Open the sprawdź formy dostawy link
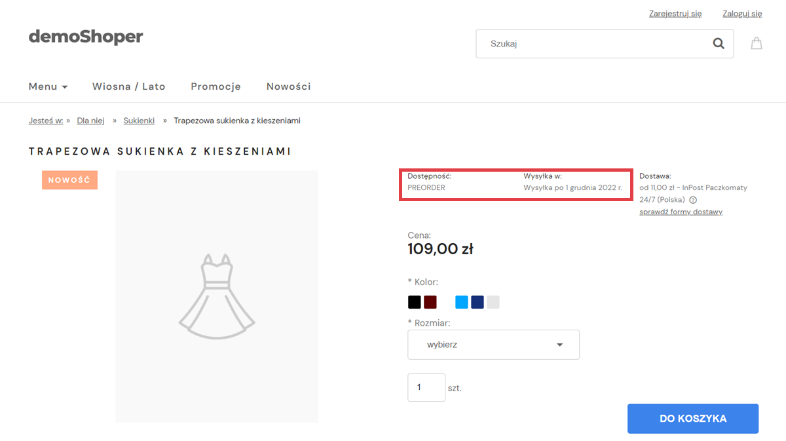Viewport: 786px width, 441px height. 681,212
